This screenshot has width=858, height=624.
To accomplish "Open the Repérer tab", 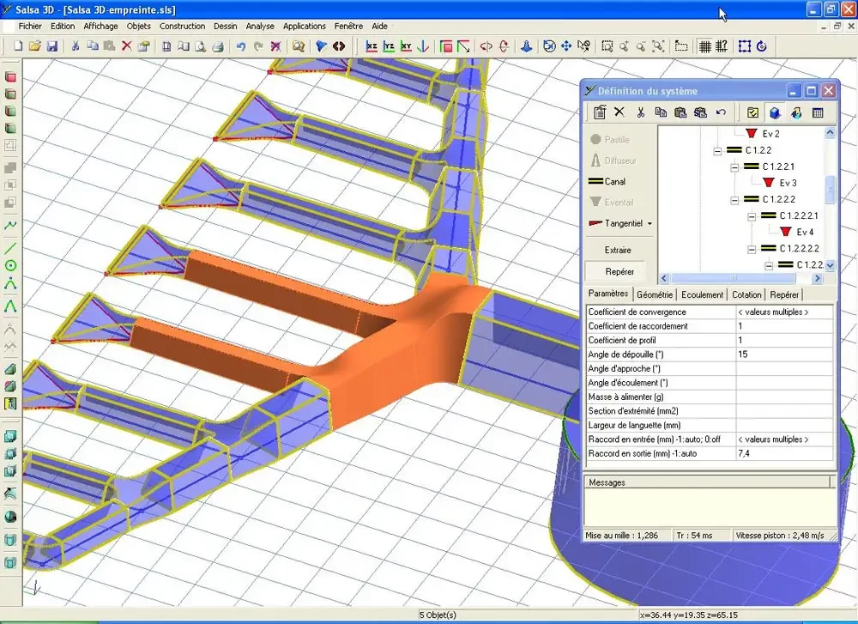I will 784,294.
